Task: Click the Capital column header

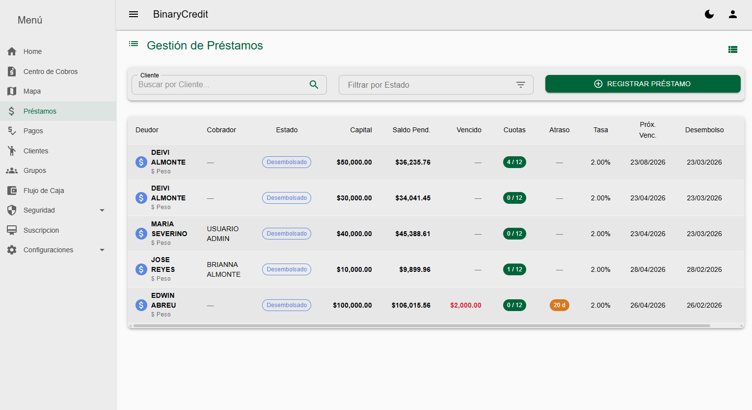Action: tap(361, 130)
